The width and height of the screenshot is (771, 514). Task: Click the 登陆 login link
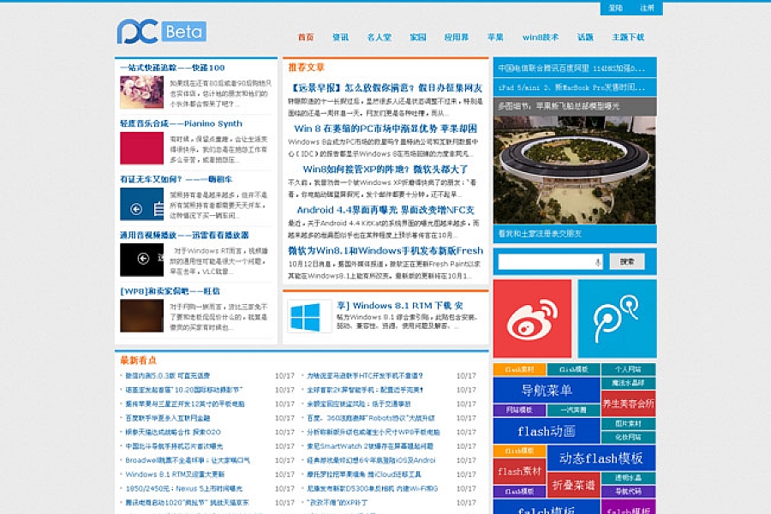tap(616, 8)
